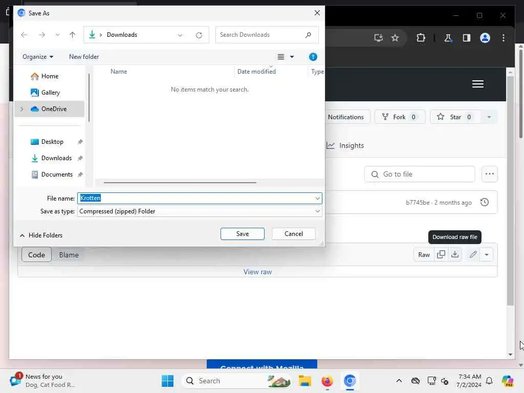Switch to Code view tab
Viewport: 524px width, 393px height.
[36, 255]
